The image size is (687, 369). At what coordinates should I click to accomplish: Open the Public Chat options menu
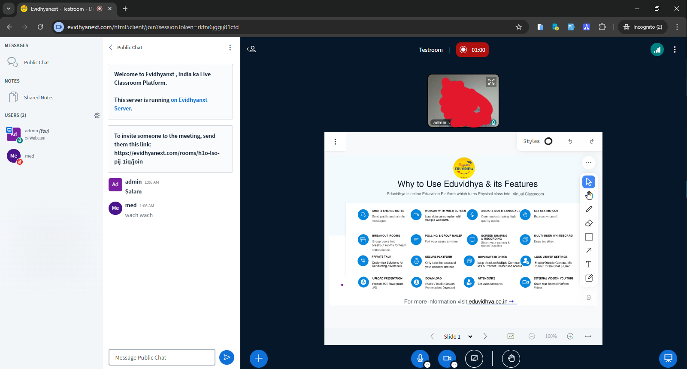[x=230, y=48]
